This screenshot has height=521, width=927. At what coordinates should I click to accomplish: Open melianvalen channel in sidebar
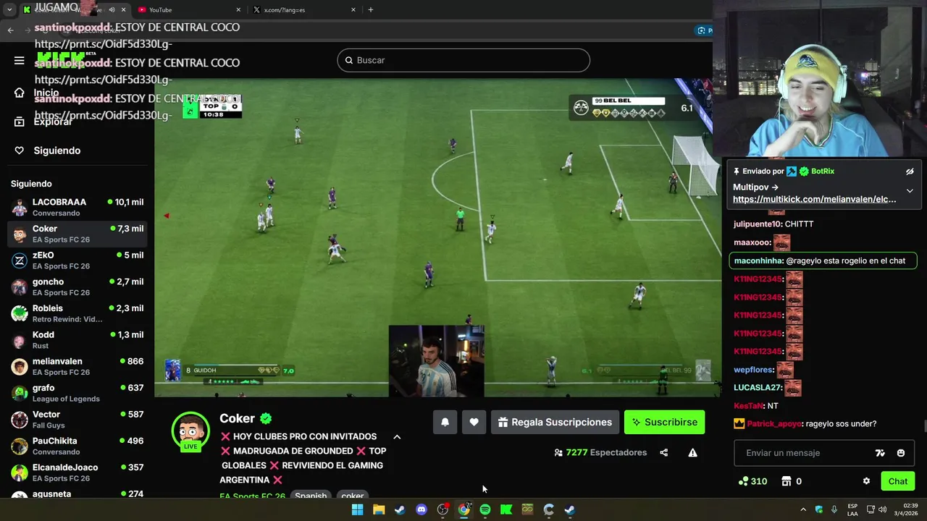click(x=77, y=366)
